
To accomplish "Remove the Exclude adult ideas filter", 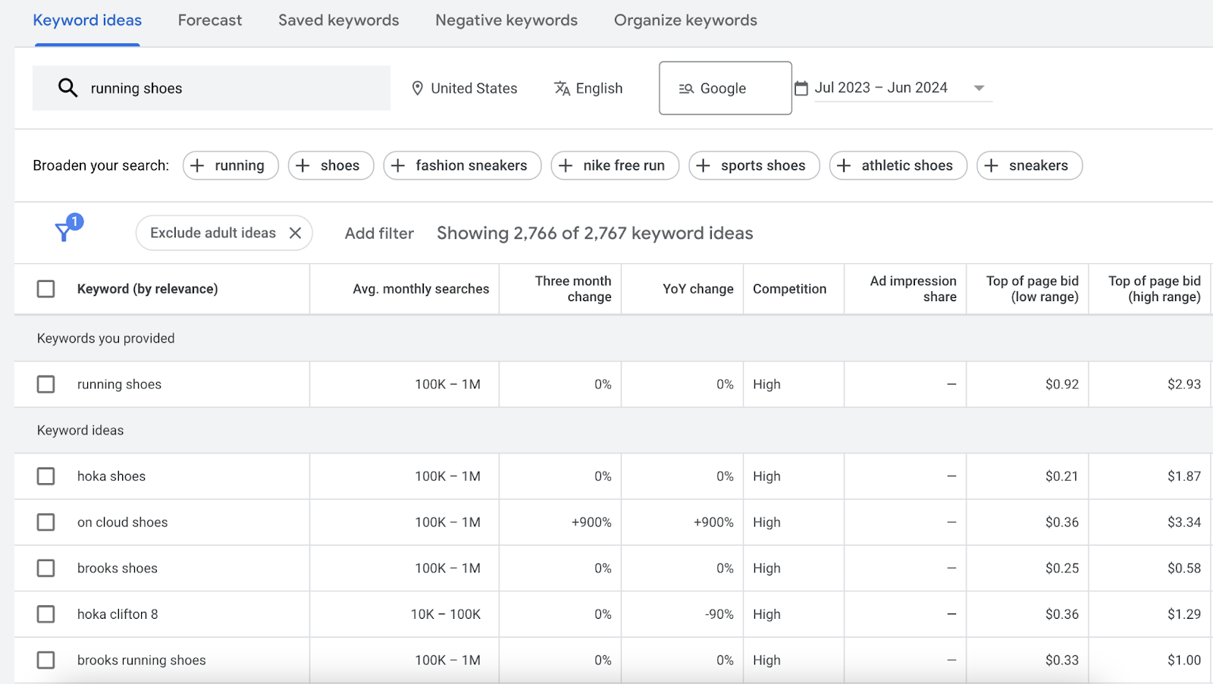I will [296, 233].
